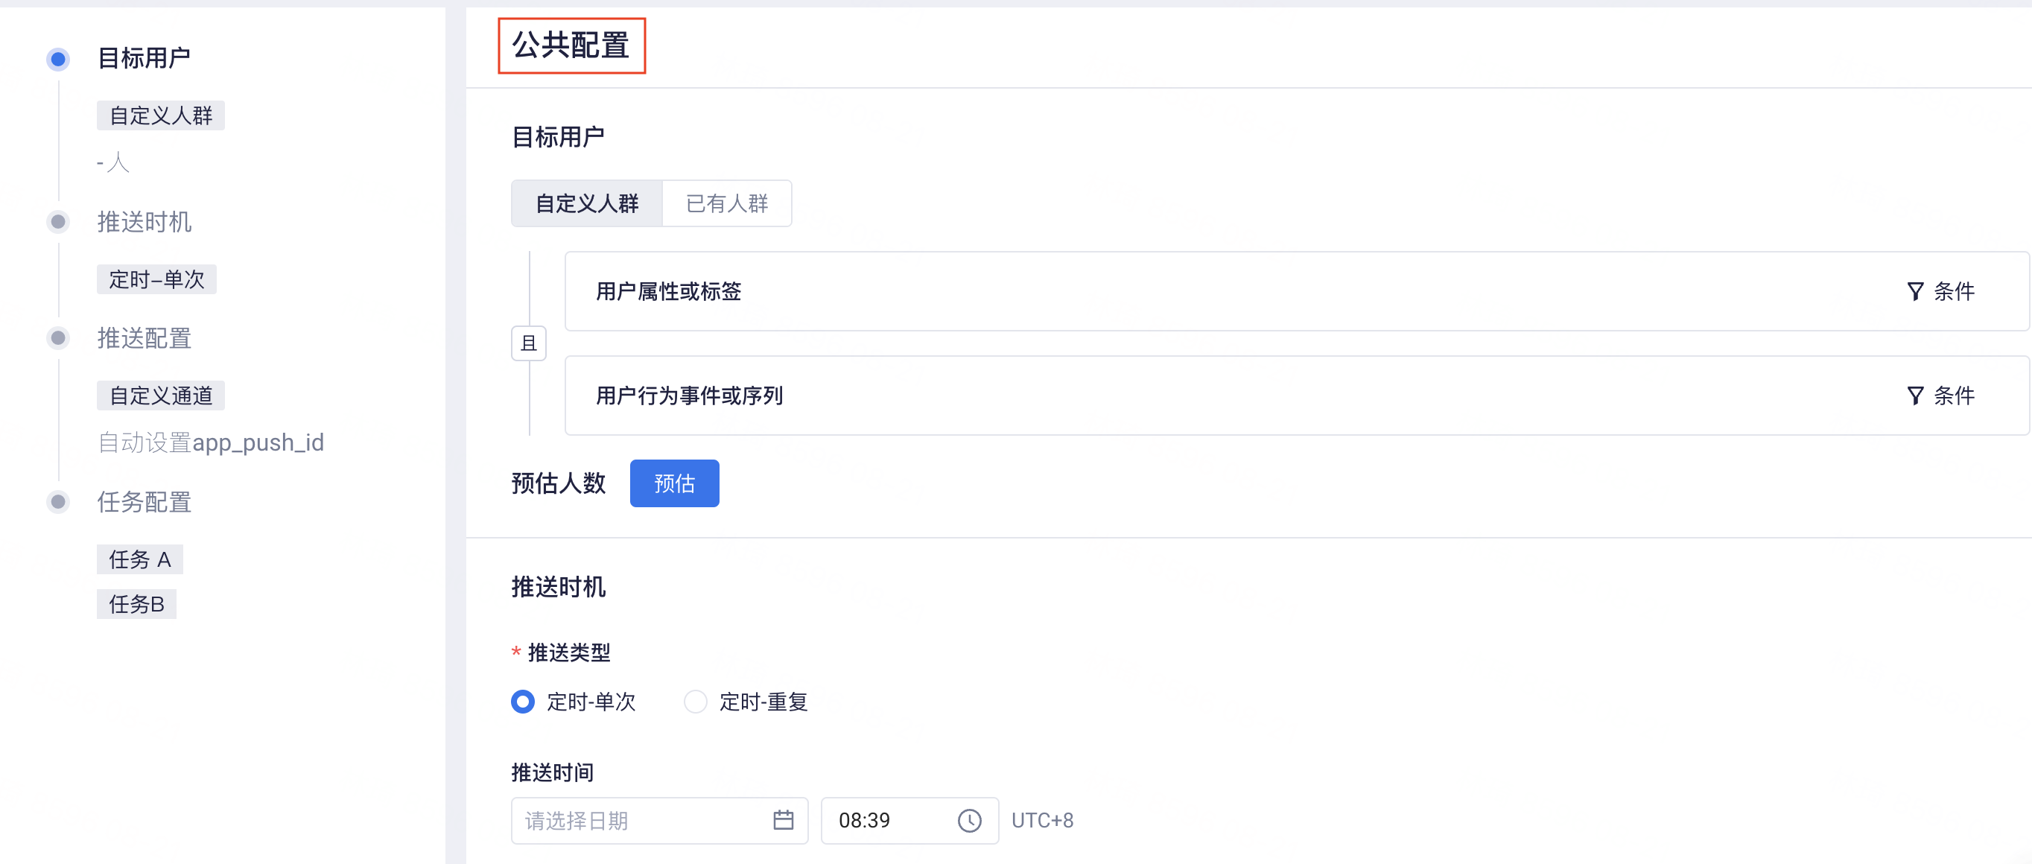Switch to the 已有人群 tab
The image size is (2032, 864).
tap(726, 203)
